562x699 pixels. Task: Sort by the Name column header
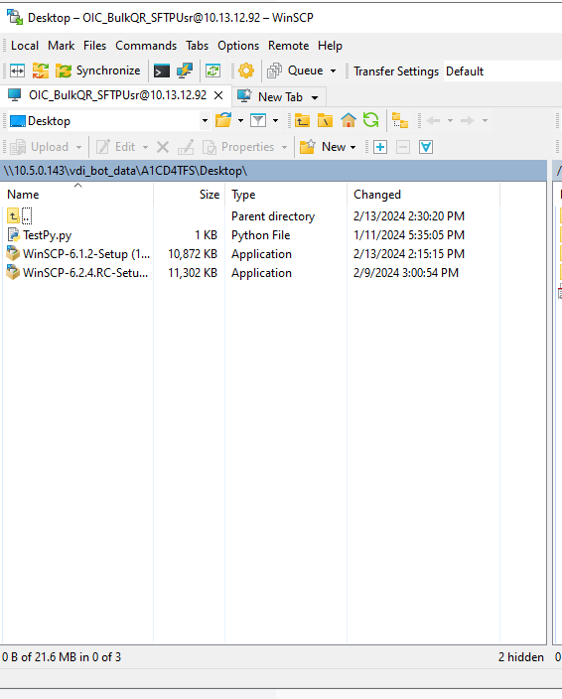(78, 195)
